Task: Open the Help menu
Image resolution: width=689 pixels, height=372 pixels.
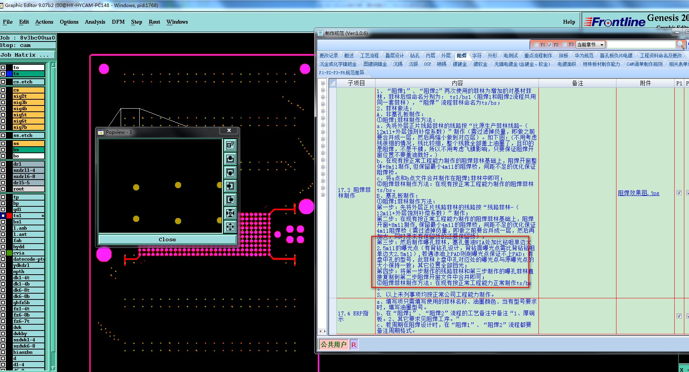Action: point(569,22)
